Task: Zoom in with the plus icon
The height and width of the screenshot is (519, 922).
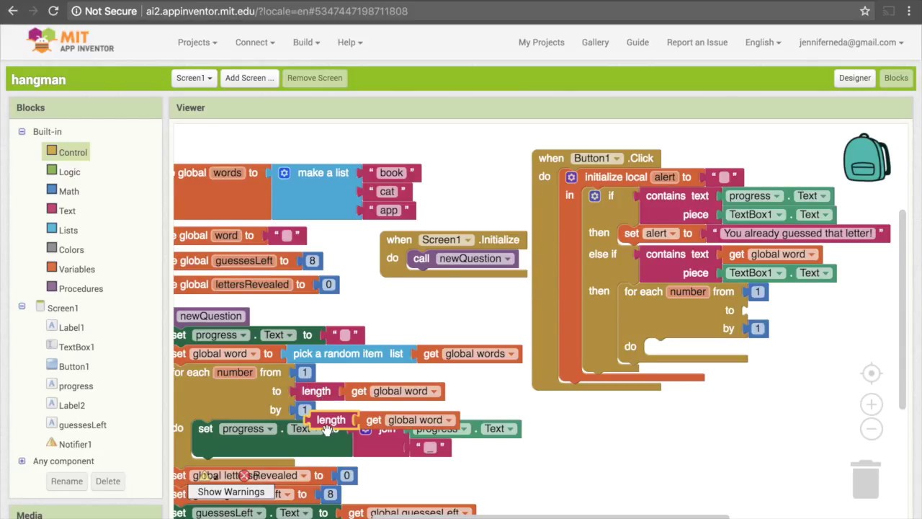Action: click(x=871, y=404)
